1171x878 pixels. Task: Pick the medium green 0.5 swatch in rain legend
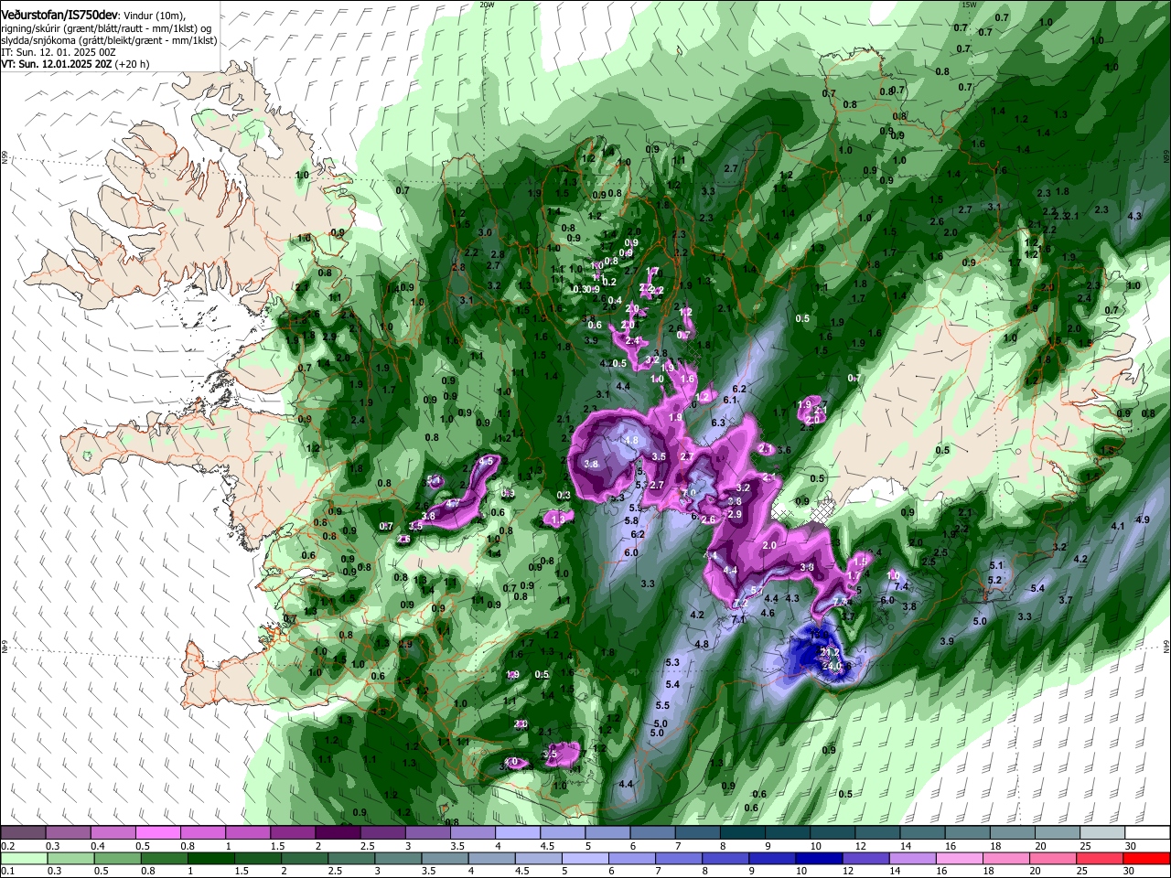(117, 858)
